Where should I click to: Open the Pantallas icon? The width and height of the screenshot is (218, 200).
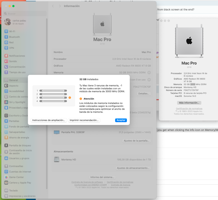coord(6,121)
